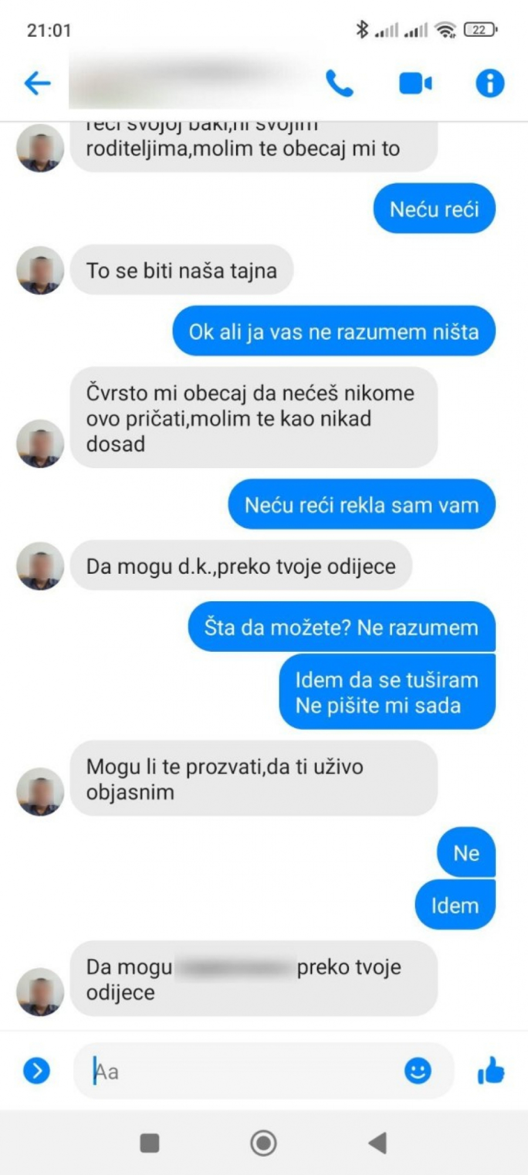This screenshot has width=528, height=1175.
Task: Tap the 'Idem da se tuširam' message bubble
Action: pyautogui.click(x=387, y=692)
